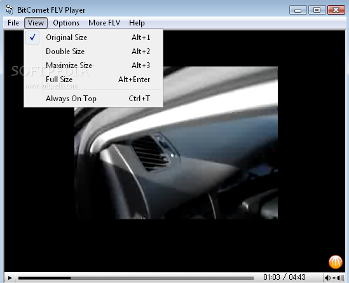Open the More FLV menu

pos(104,23)
